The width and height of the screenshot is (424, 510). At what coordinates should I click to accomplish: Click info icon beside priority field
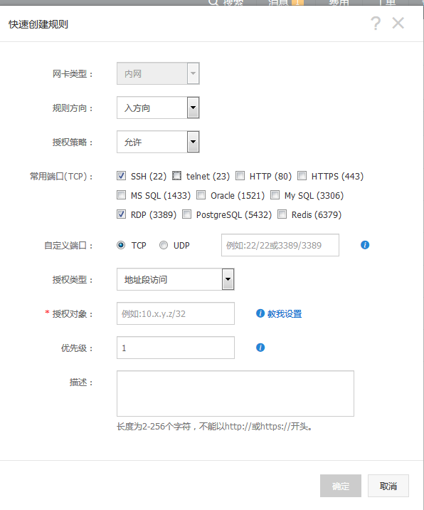tap(260, 348)
